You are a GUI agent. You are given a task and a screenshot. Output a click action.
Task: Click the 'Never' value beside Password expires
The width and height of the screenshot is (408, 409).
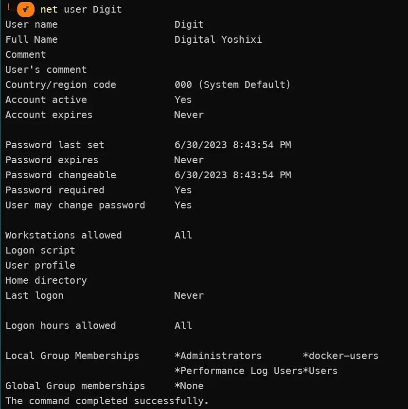click(x=189, y=160)
